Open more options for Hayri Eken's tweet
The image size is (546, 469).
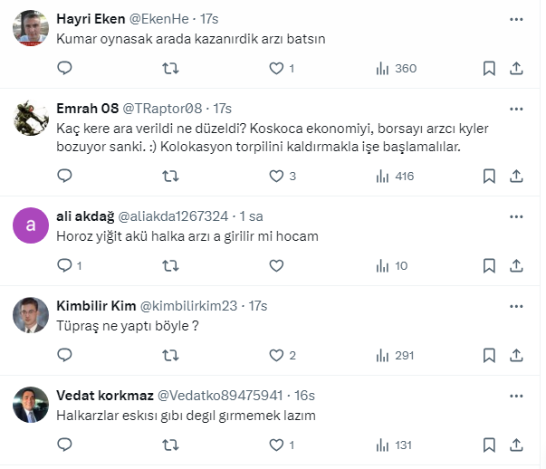(x=516, y=18)
